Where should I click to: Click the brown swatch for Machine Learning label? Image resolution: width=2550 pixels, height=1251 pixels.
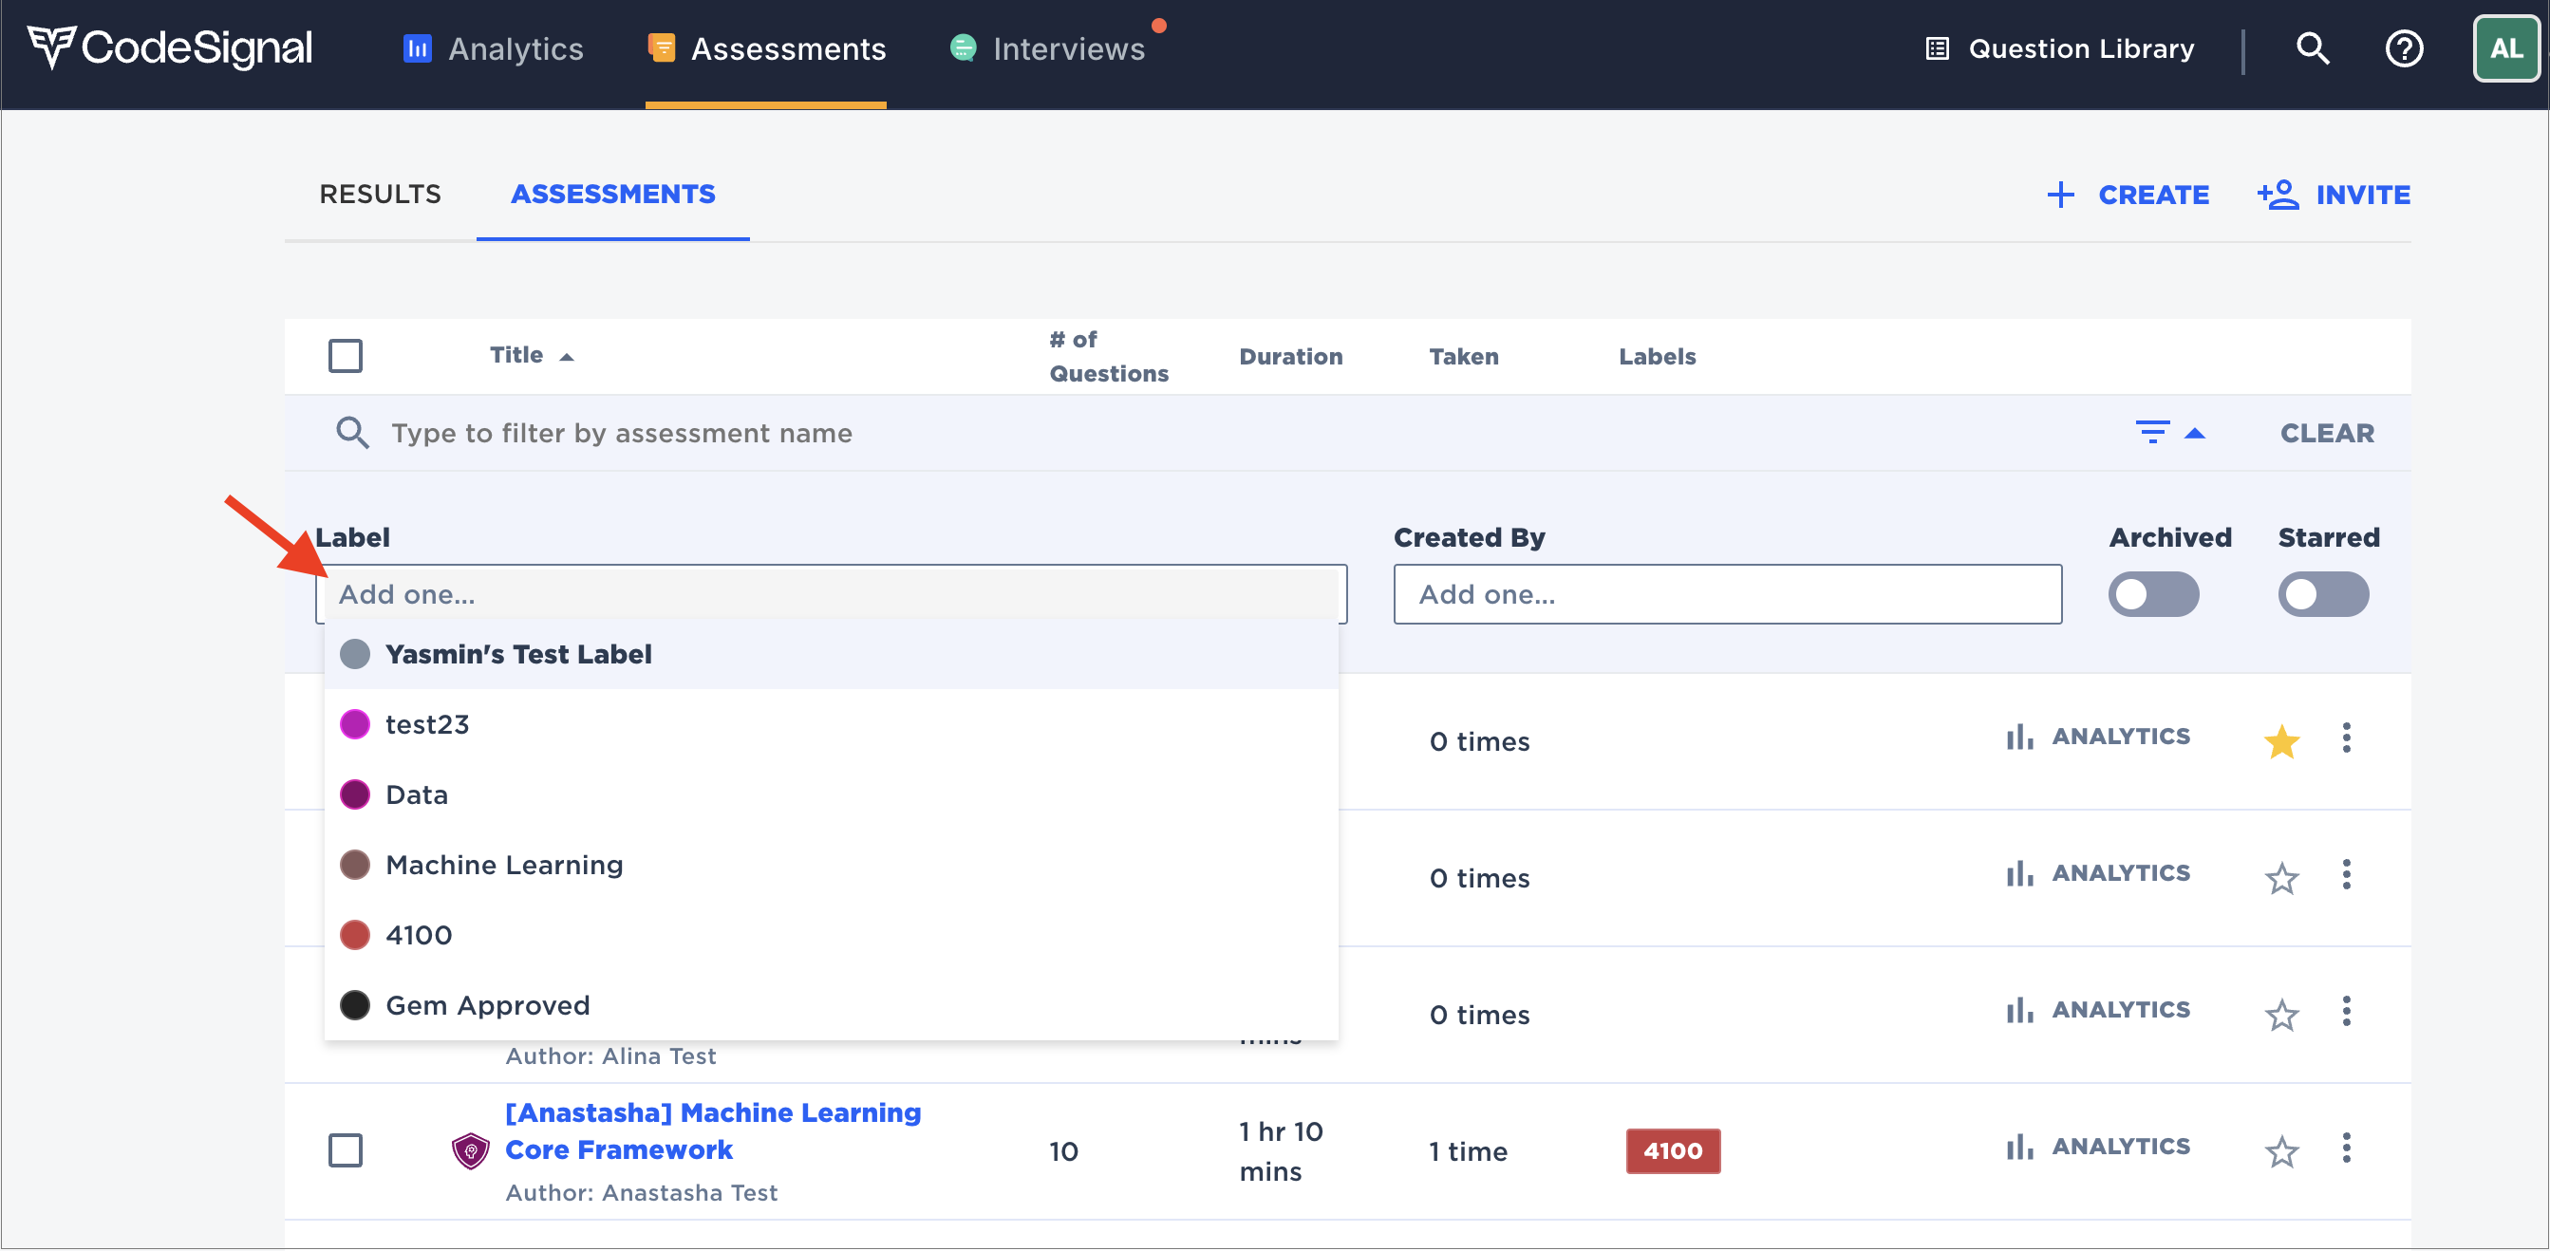click(354, 864)
